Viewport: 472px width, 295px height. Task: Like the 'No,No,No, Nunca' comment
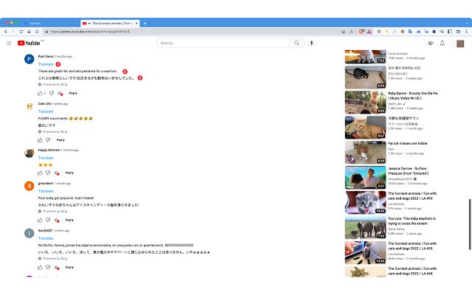click(x=40, y=267)
